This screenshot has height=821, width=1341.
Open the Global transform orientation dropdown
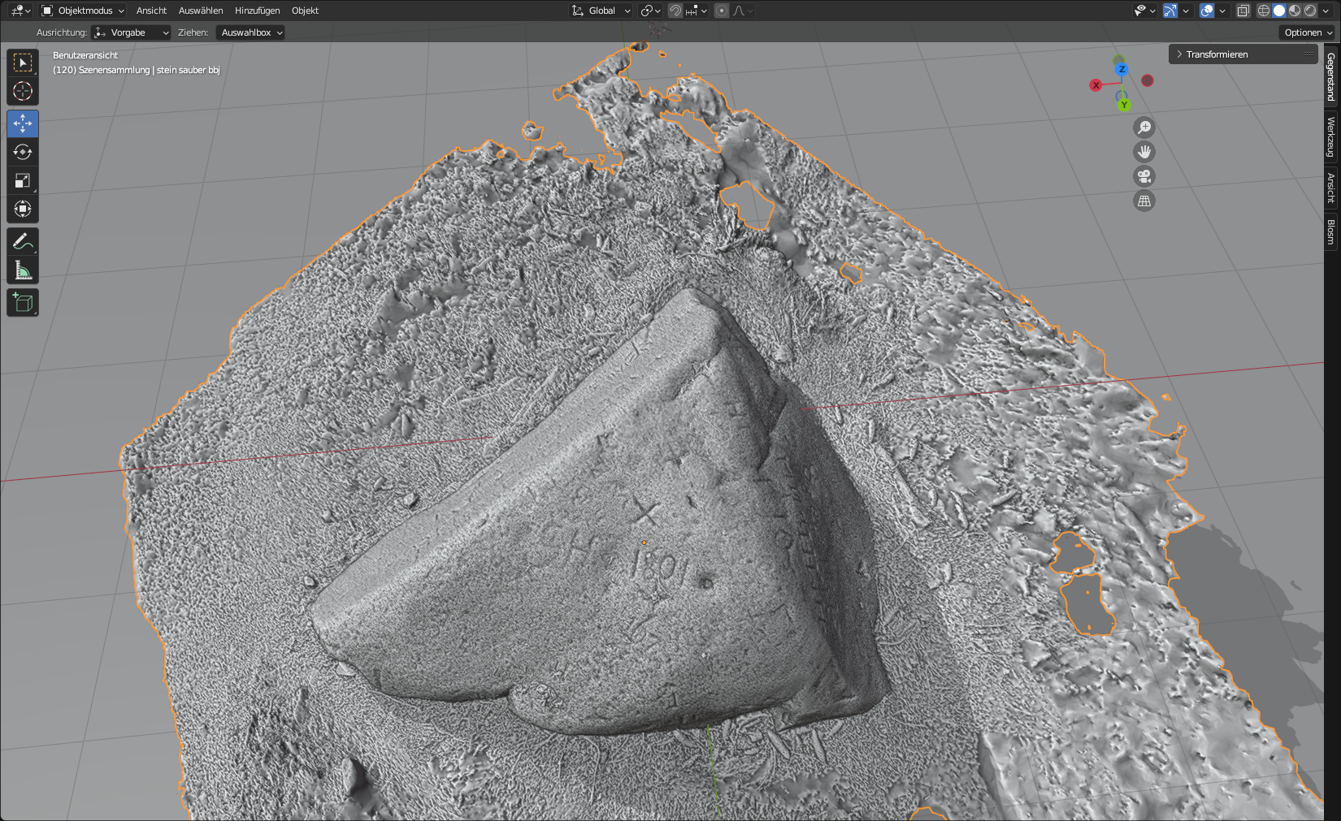point(601,11)
